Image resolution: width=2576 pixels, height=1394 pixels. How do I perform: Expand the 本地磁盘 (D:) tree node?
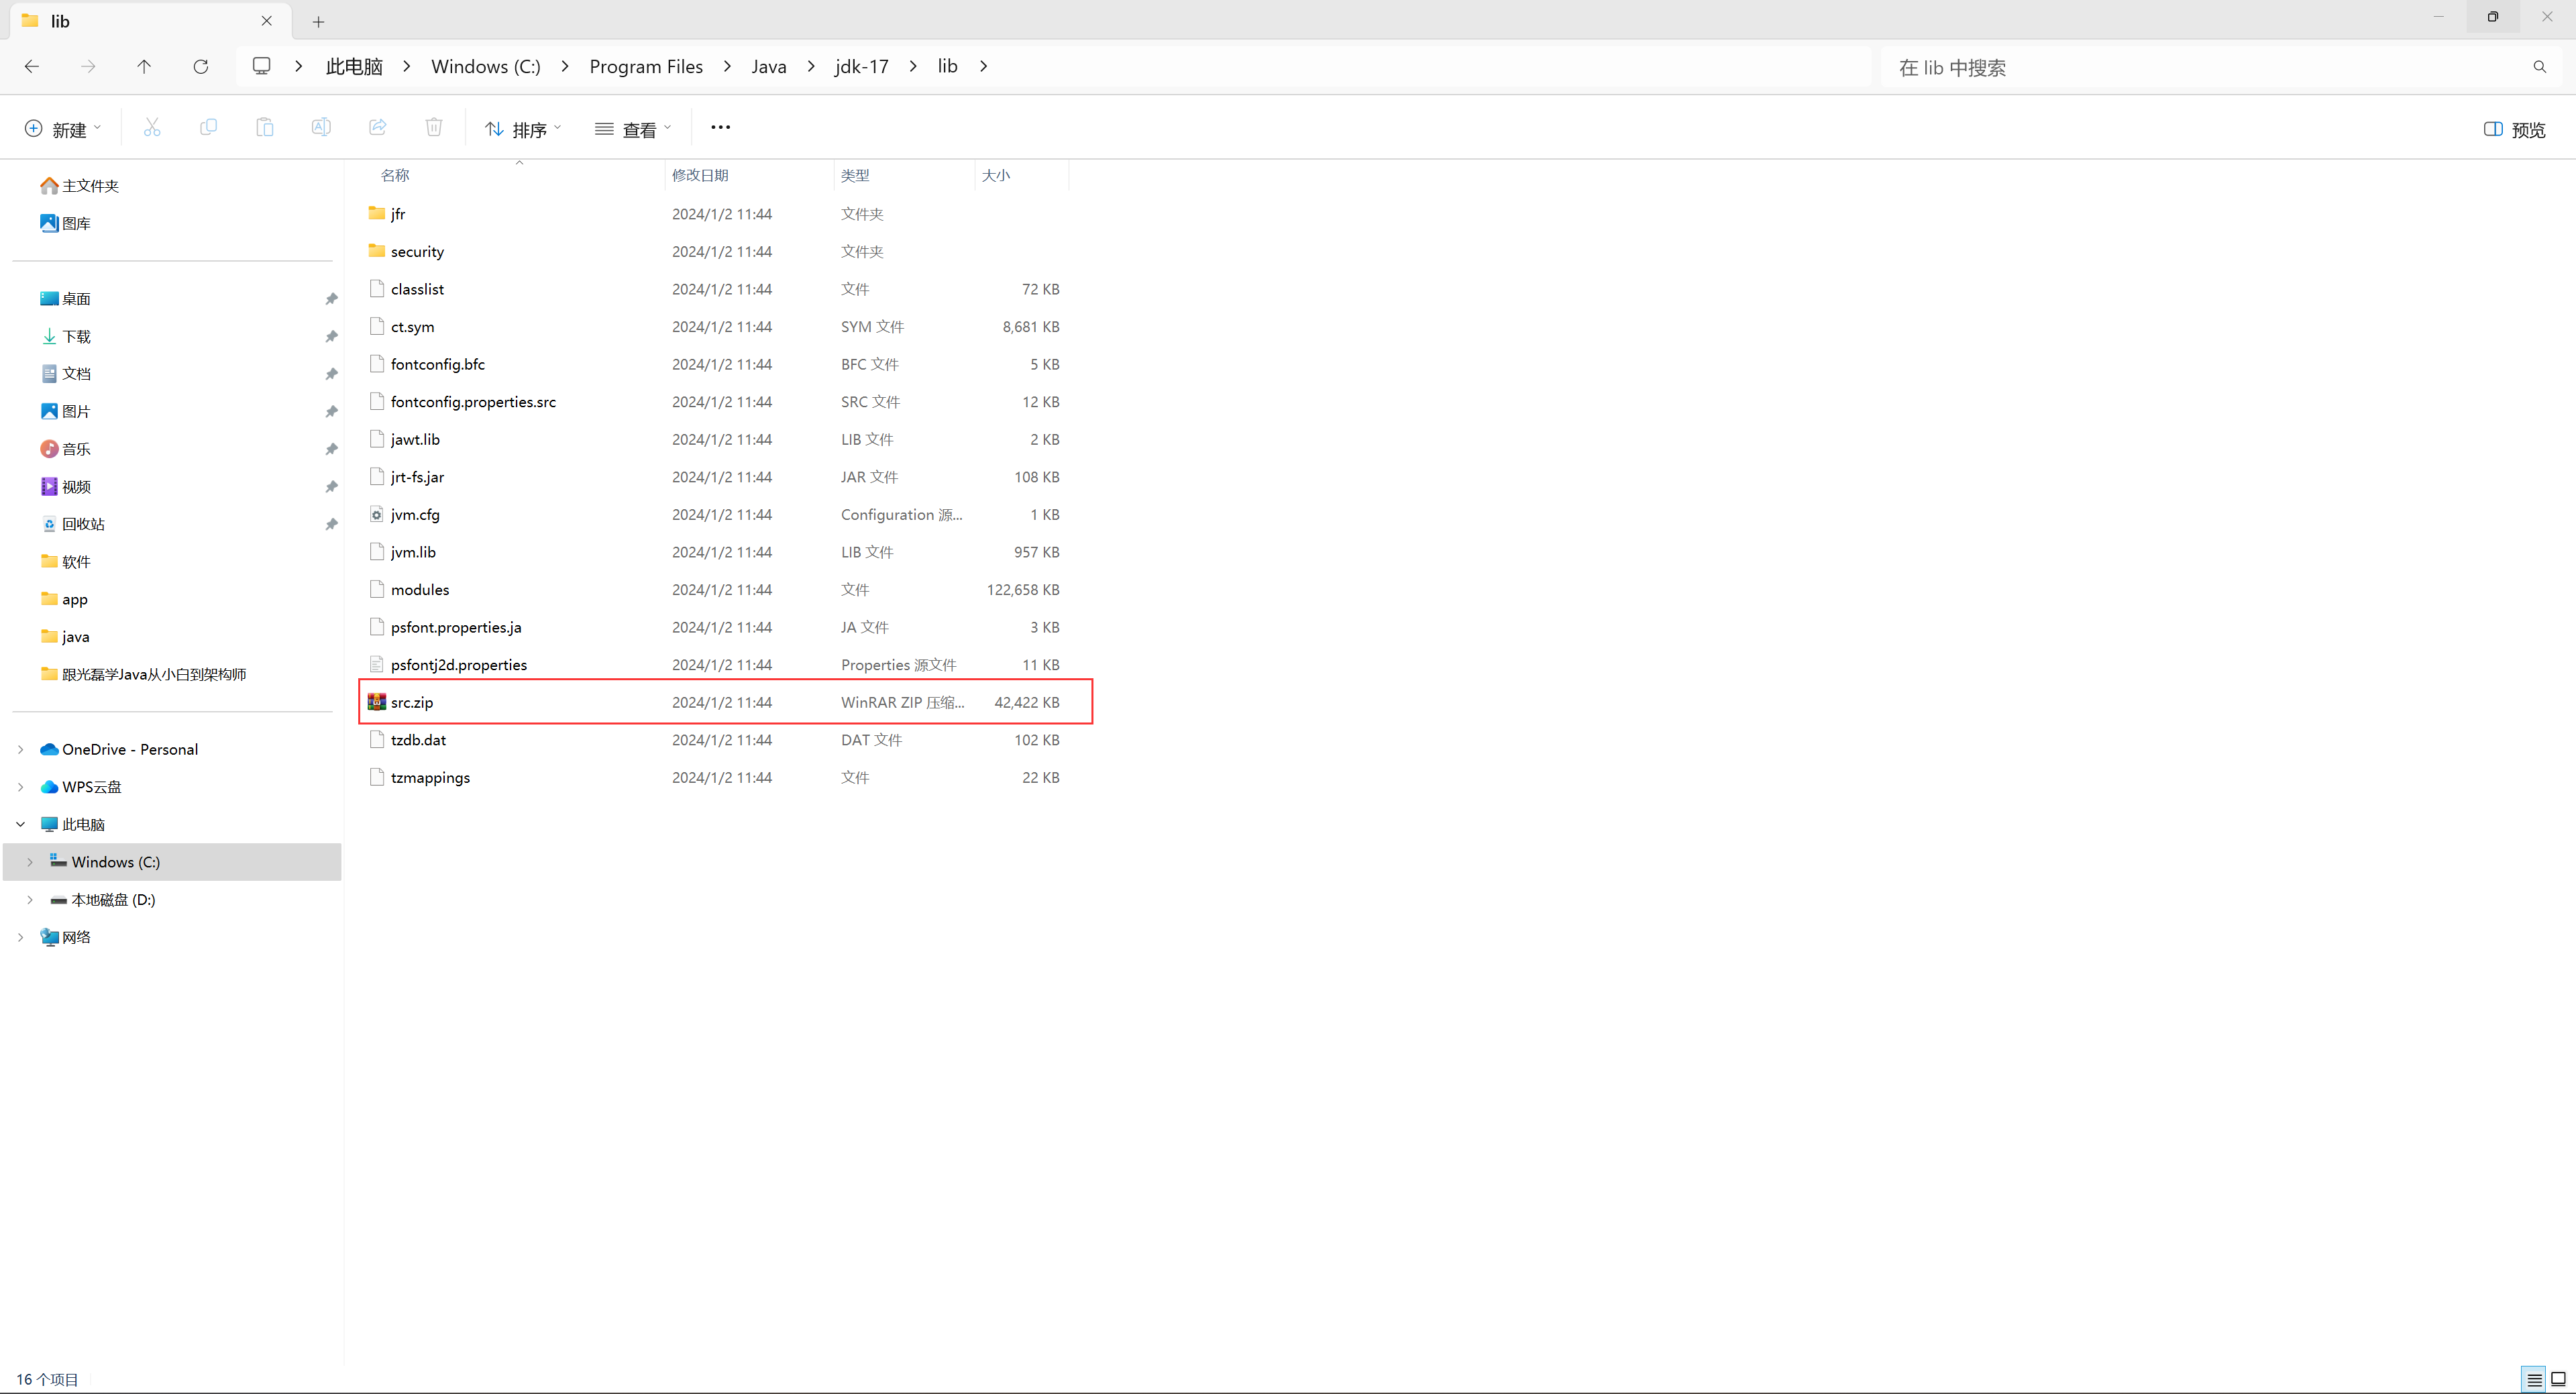coord(30,900)
